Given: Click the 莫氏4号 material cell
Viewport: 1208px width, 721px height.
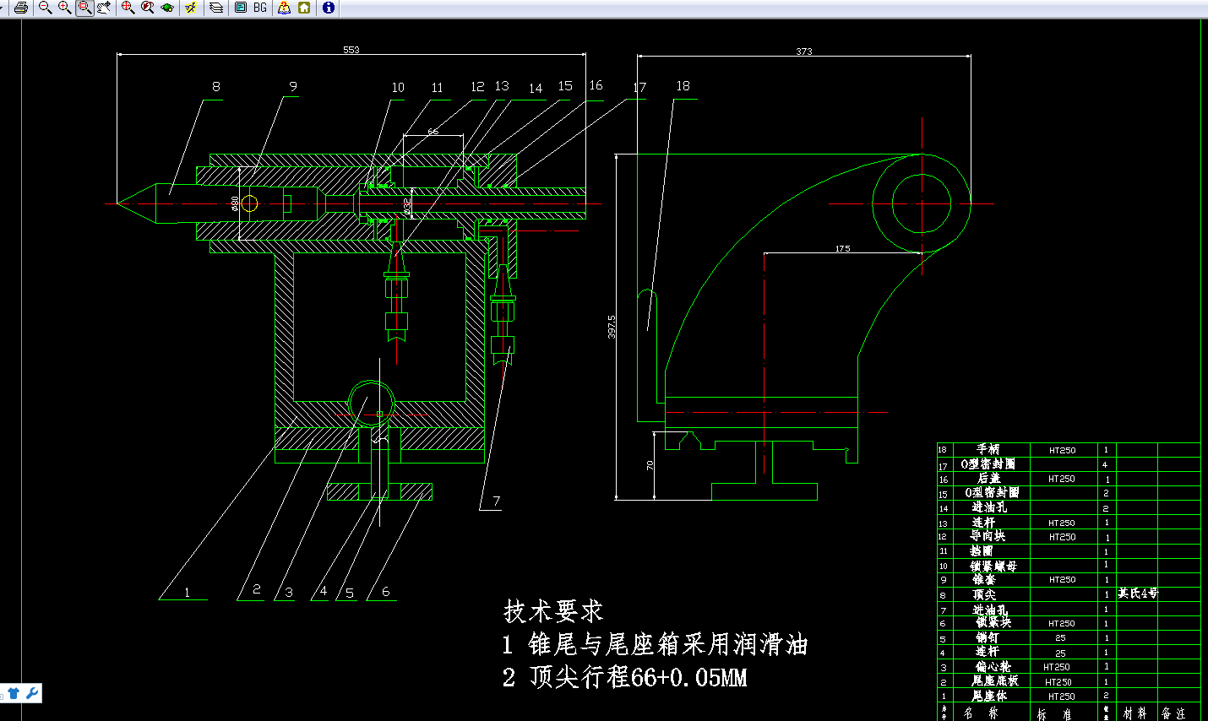Looking at the screenshot, I should [x=1137, y=594].
